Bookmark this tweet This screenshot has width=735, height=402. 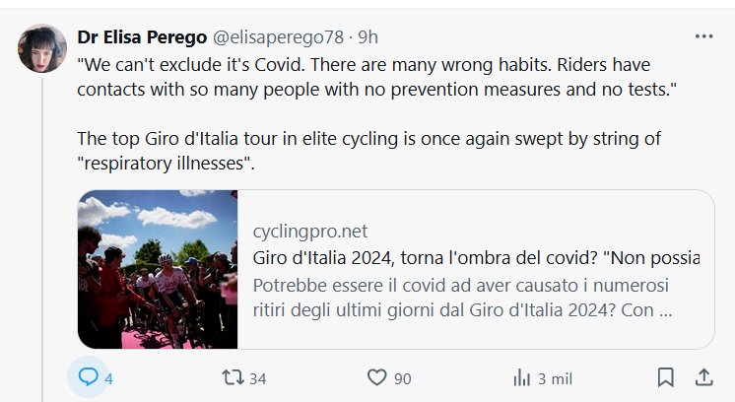pyautogui.click(x=665, y=377)
